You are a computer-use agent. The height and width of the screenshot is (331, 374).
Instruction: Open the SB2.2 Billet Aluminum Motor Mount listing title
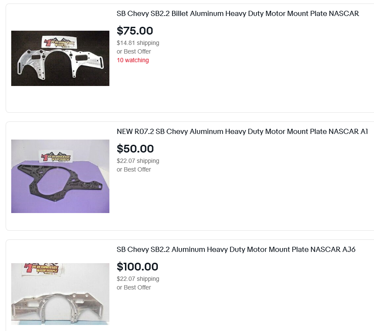pyautogui.click(x=237, y=13)
